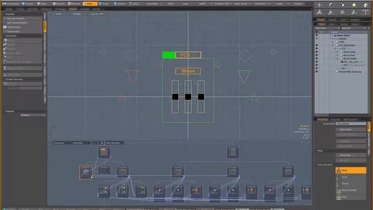Toggle visibility of Brows Center item
This screenshot has width=373, height=210.
[316, 58]
